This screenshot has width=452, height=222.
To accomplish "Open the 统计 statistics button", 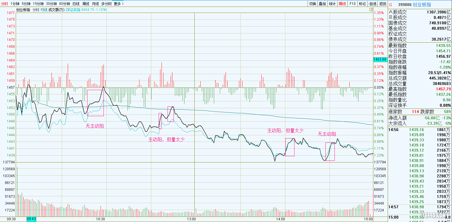I will click(332, 4).
